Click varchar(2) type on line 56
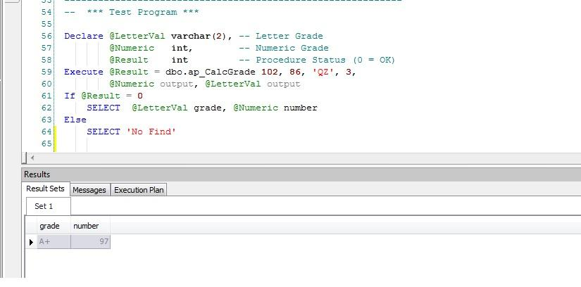Image resolution: width=581 pixels, height=287 pixels. (199, 37)
